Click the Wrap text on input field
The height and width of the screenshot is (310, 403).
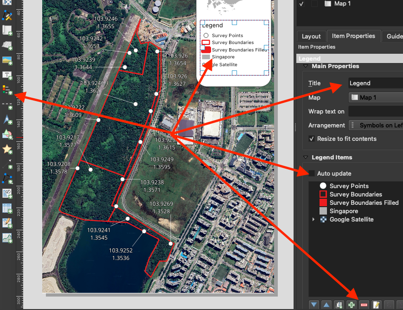click(x=376, y=112)
